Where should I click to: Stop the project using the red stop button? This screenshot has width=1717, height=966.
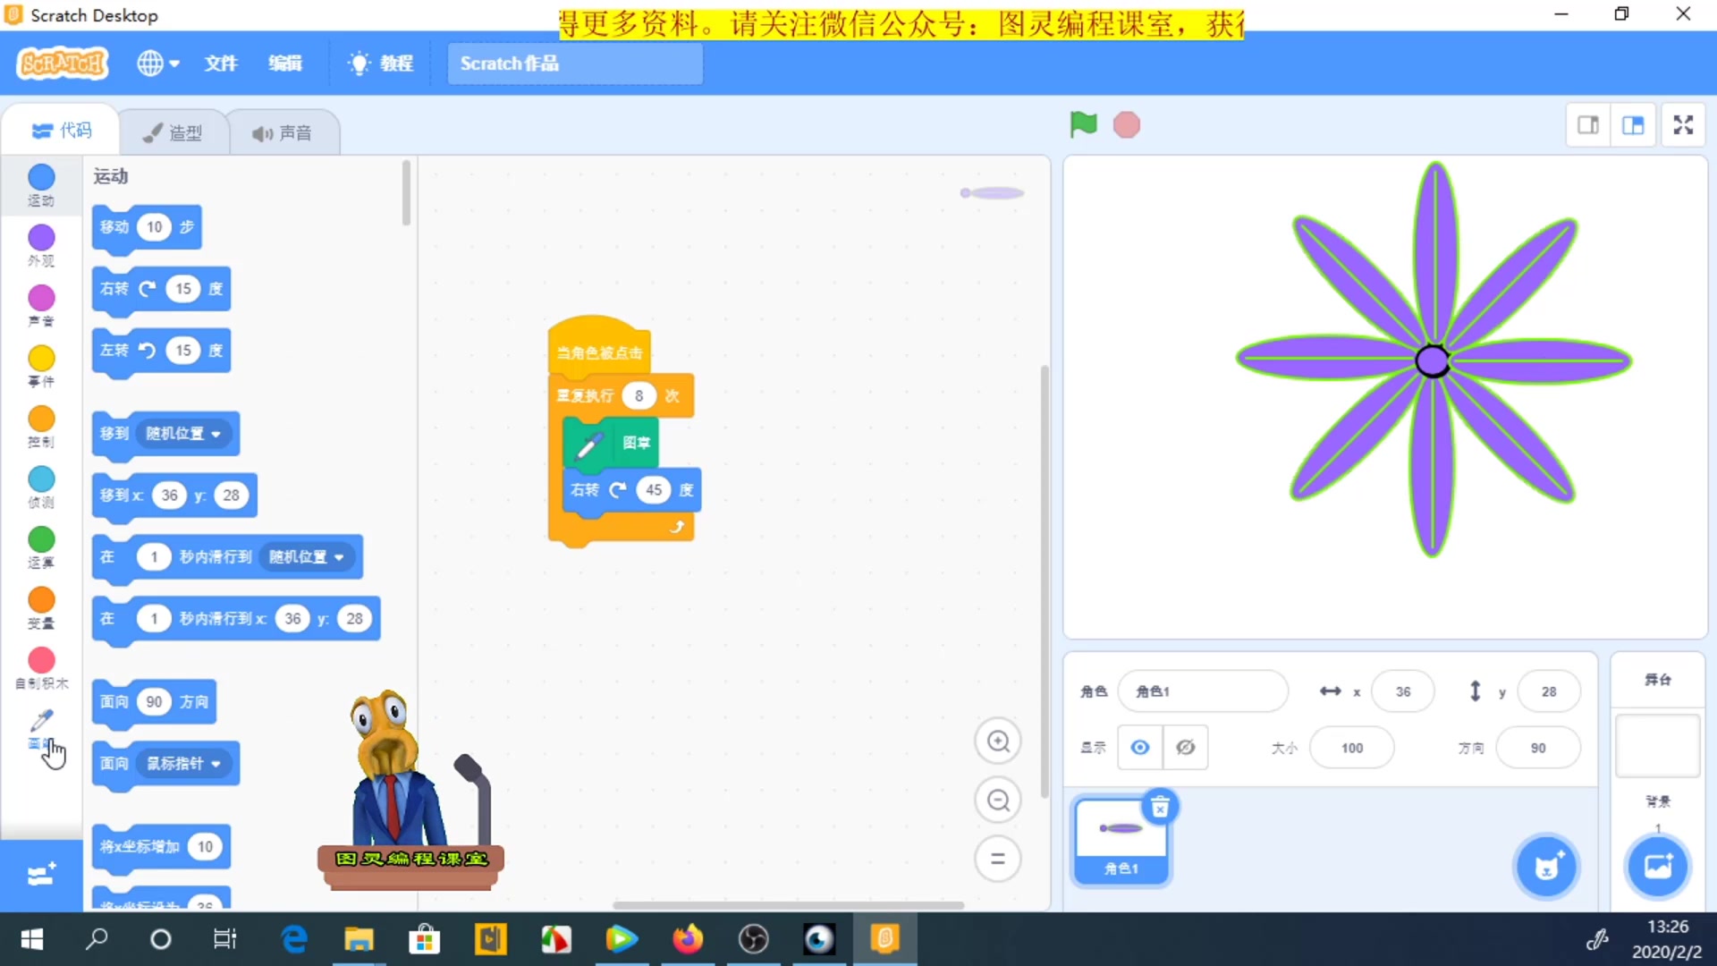point(1126,124)
